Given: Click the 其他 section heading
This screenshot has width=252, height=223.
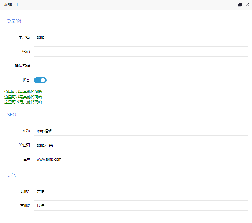Looking at the screenshot, I should click(11, 175).
